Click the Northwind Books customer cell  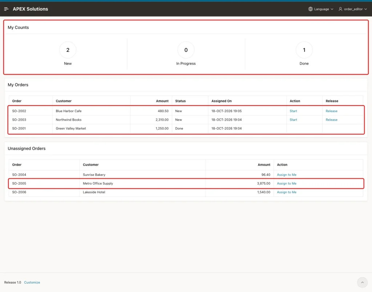click(x=69, y=120)
